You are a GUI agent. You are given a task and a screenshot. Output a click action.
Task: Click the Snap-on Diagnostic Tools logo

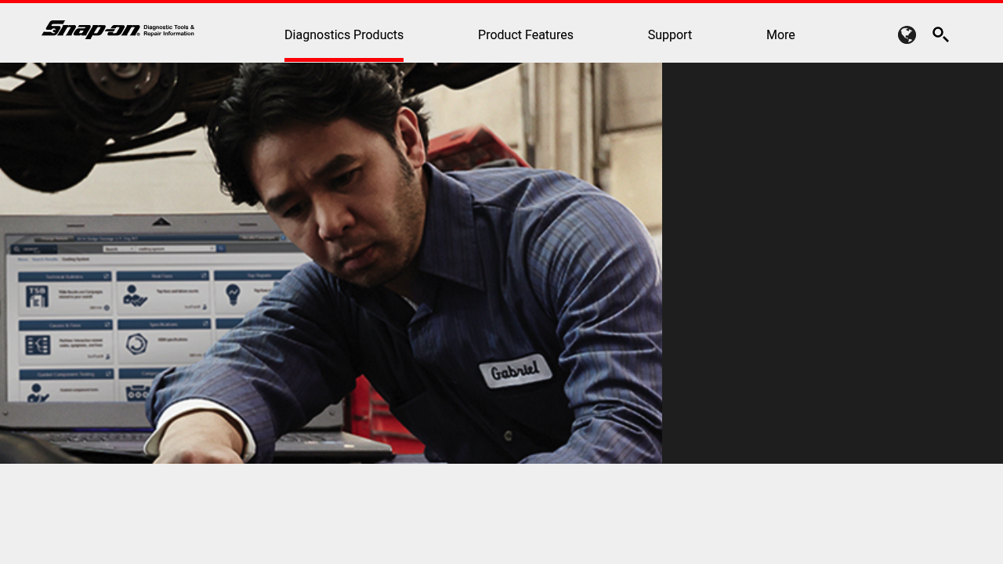coord(118,30)
